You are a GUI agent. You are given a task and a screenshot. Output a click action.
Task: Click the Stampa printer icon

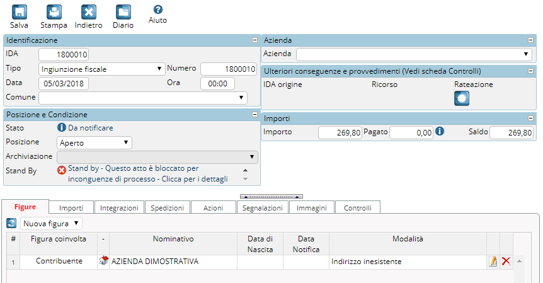point(54,12)
